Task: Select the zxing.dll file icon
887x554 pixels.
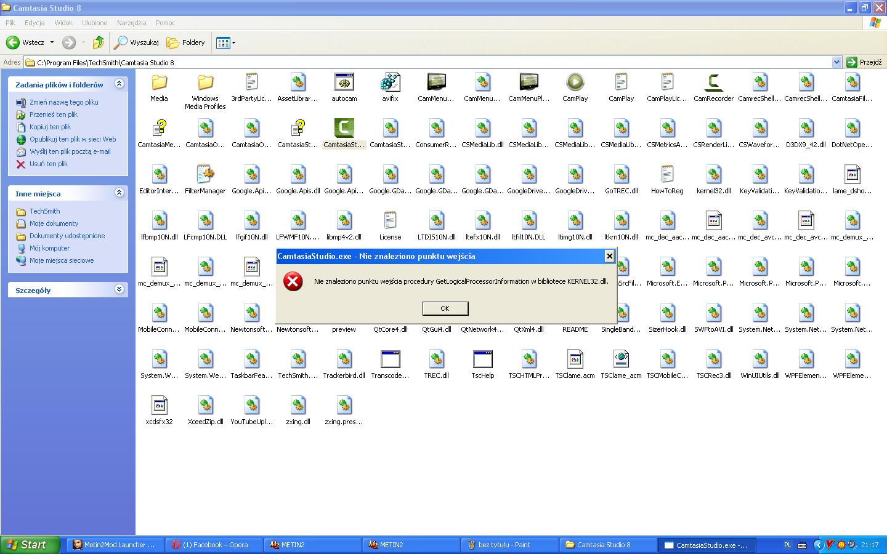Action: pos(298,405)
